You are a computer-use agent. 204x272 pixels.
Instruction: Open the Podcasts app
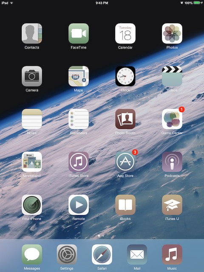pyautogui.click(x=172, y=162)
